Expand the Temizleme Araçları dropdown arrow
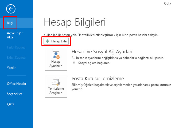Image resolution: width=171 pixels, height=128 pixels. tap(62, 93)
